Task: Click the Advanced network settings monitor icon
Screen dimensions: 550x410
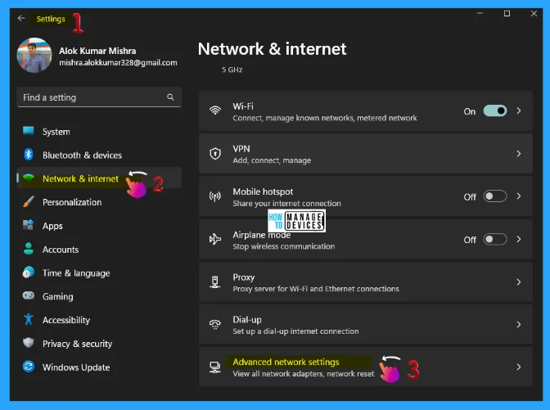Action: point(215,367)
